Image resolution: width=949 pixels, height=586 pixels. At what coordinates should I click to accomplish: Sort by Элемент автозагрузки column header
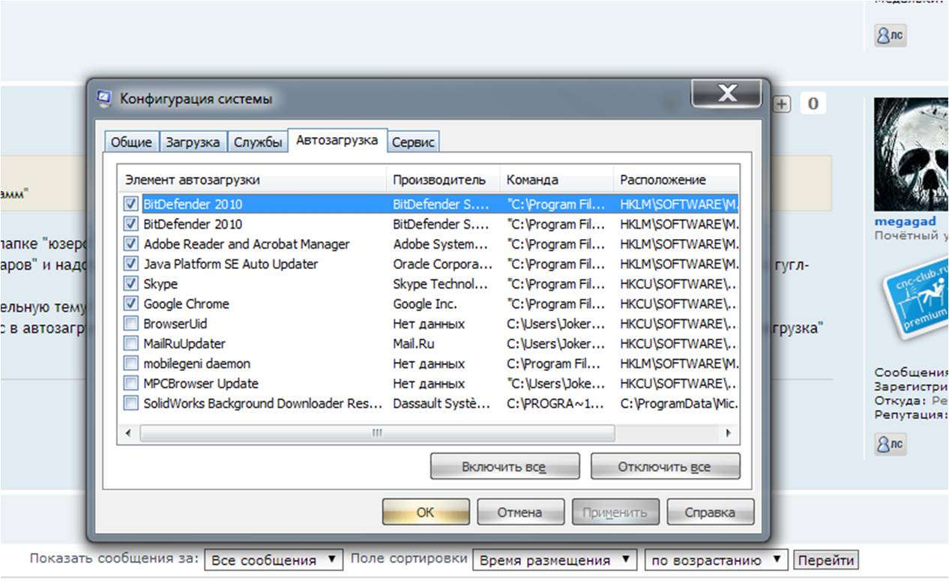(253, 180)
